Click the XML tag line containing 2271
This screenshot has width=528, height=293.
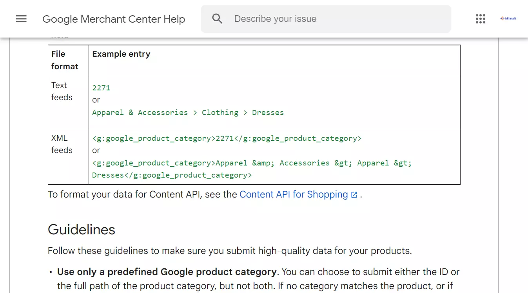pyautogui.click(x=227, y=138)
